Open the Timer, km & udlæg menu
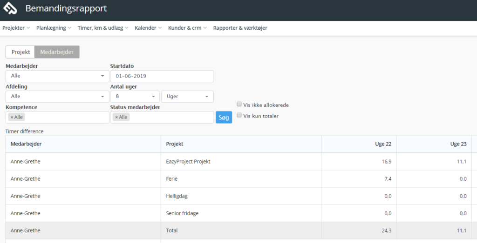Screen dimensions: 477x243 [x=103, y=28]
